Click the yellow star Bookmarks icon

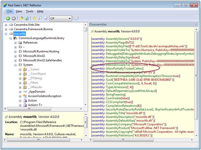(x=34, y=18)
